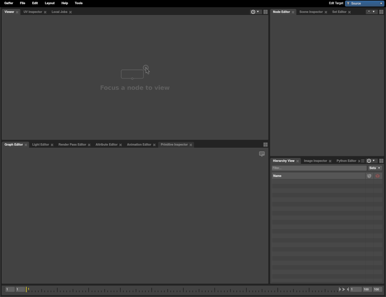The width and height of the screenshot is (386, 297).
Task: Open the Viewer focus node-set dropdown
Action: pos(255,12)
